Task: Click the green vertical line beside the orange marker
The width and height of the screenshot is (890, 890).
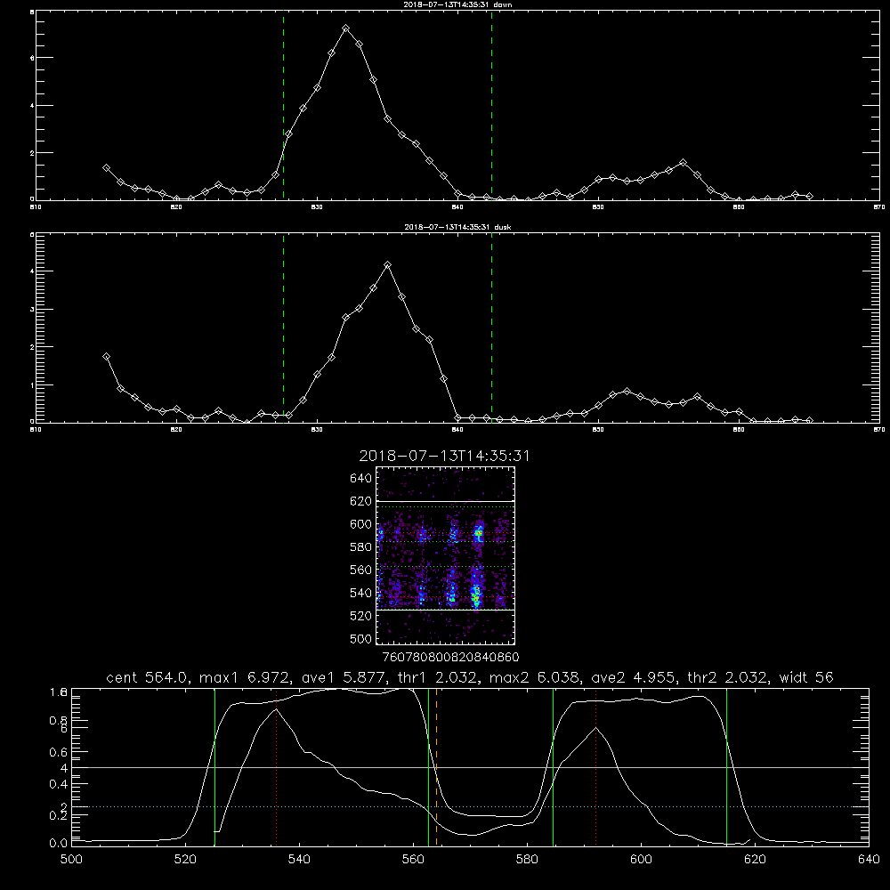Action: click(x=429, y=767)
